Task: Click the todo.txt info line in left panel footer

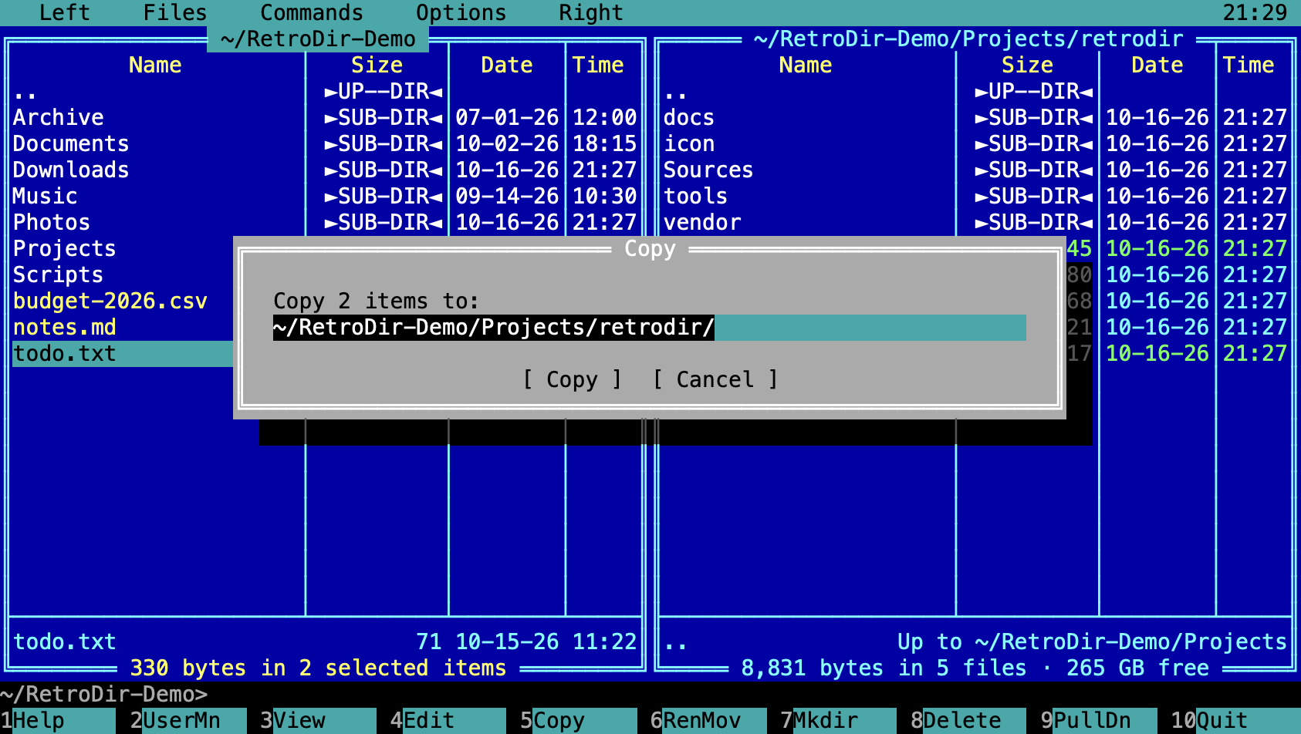Action: pyautogui.click(x=325, y=641)
